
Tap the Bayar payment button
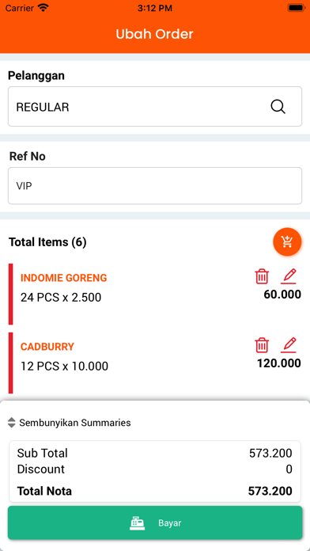tap(155, 522)
